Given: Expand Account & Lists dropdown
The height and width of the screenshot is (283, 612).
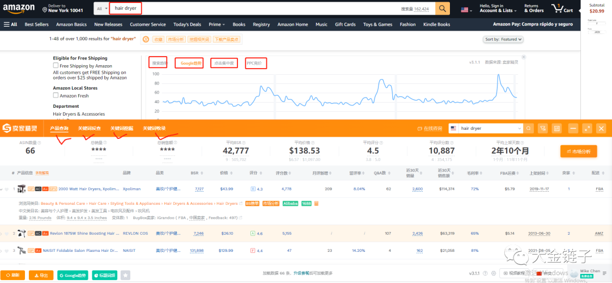Looking at the screenshot, I should [496, 9].
